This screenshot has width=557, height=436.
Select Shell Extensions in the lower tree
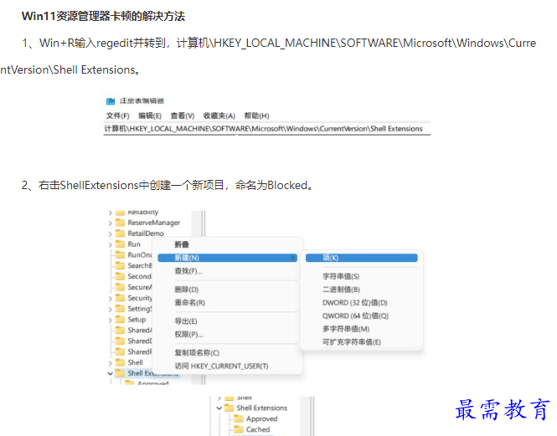point(262,408)
